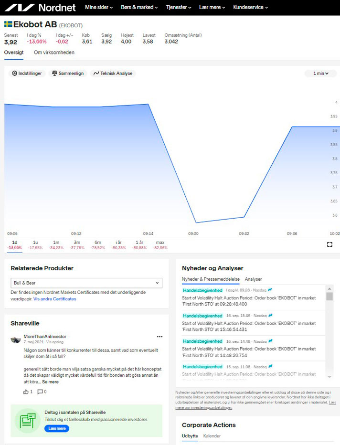The height and width of the screenshot is (445, 340).
Task: Expand the Lær mere menu
Action: click(x=212, y=7)
